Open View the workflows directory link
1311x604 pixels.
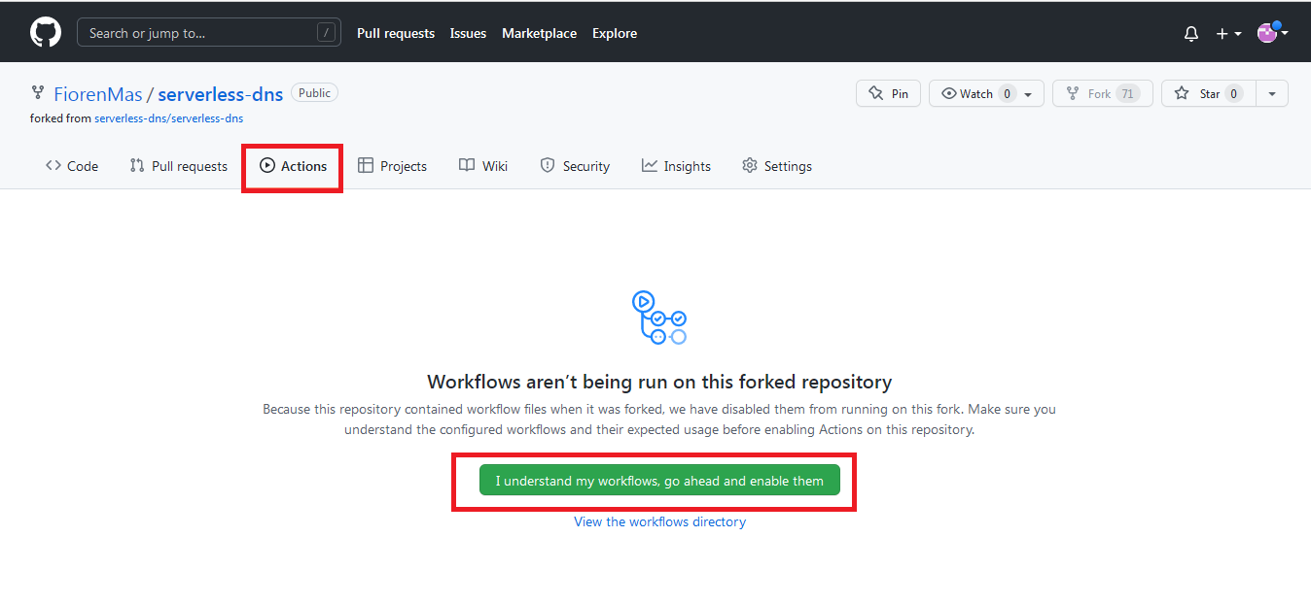[x=659, y=521]
